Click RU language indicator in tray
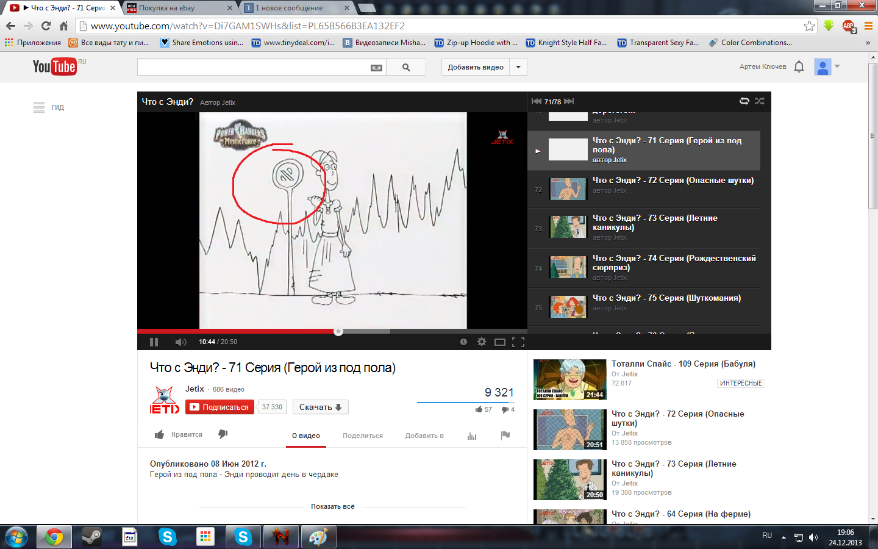 click(767, 536)
